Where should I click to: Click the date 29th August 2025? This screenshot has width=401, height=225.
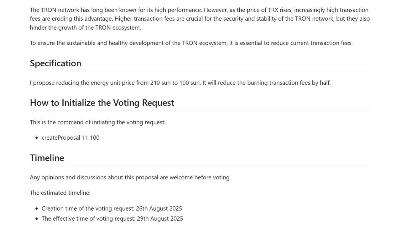pyautogui.click(x=160, y=218)
